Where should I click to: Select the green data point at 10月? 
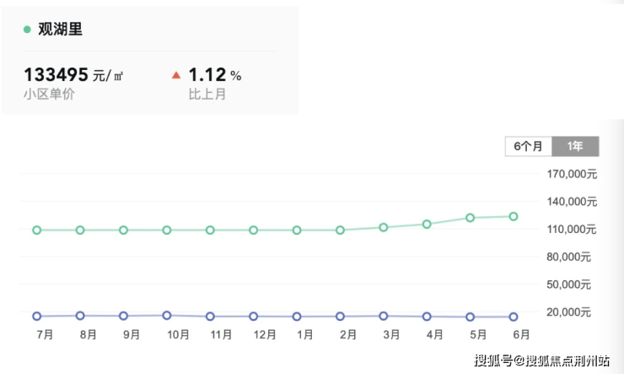167,230
